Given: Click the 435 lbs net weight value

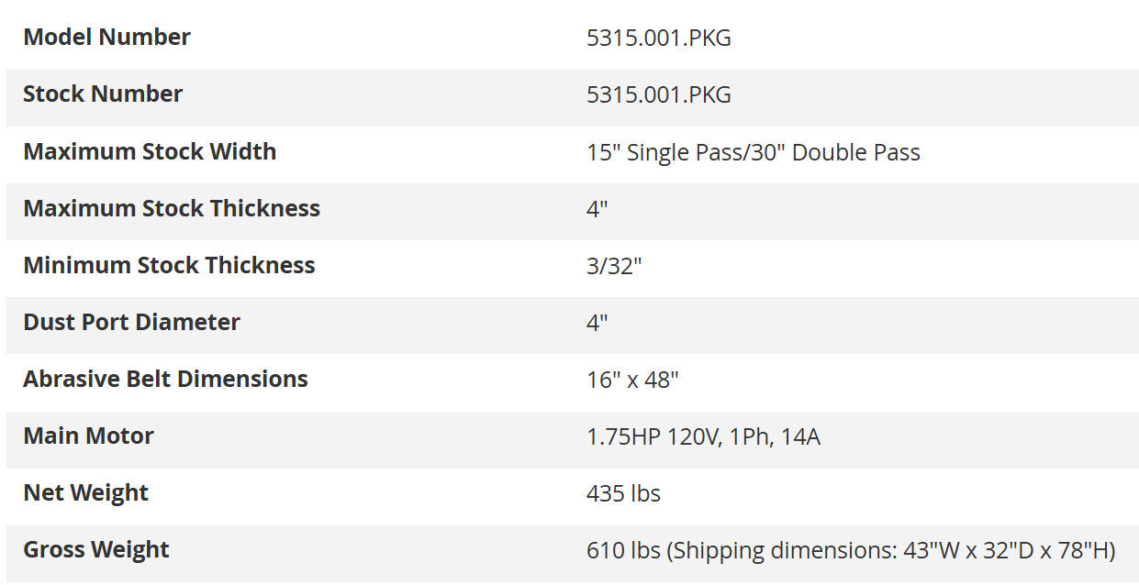Looking at the screenshot, I should 623,493.
